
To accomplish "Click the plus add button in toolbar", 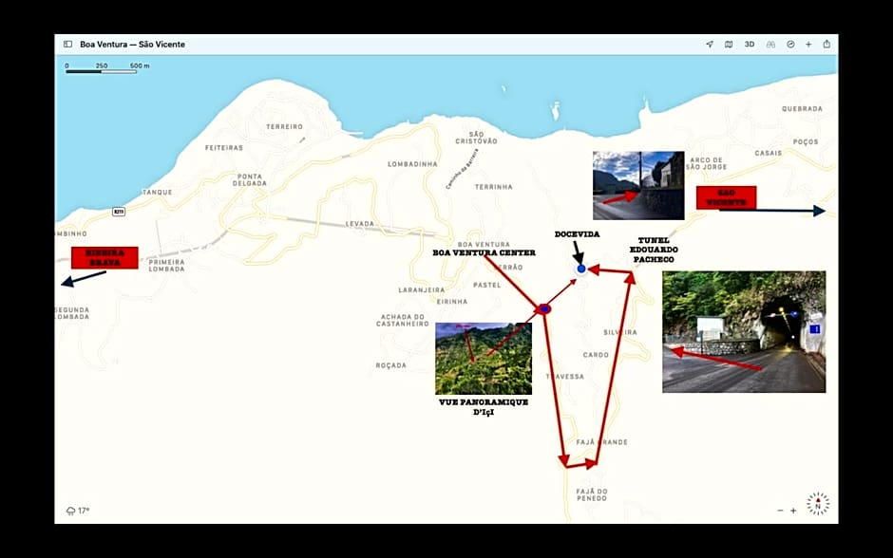I will [x=808, y=45].
